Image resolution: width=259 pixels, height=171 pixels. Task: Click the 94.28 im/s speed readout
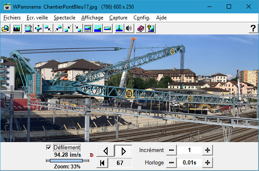click(x=68, y=155)
